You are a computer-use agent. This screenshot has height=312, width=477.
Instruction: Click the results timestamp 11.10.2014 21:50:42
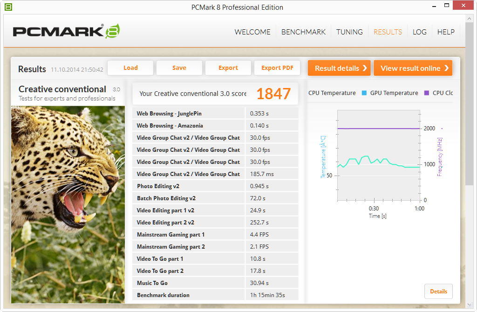[x=77, y=70]
